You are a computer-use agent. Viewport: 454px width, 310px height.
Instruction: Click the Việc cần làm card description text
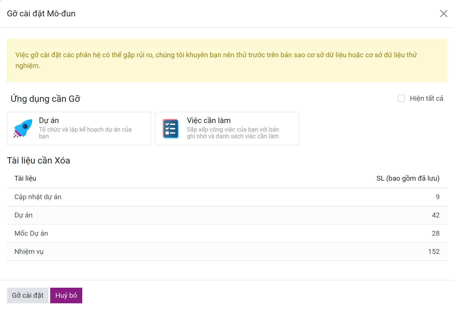233,133
